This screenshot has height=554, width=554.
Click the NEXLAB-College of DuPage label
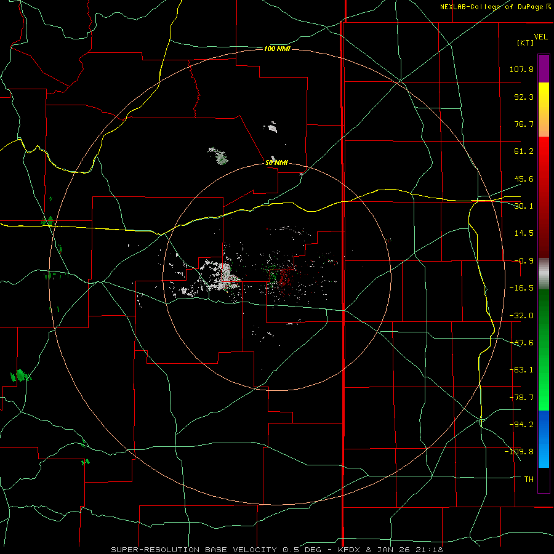(x=495, y=7)
